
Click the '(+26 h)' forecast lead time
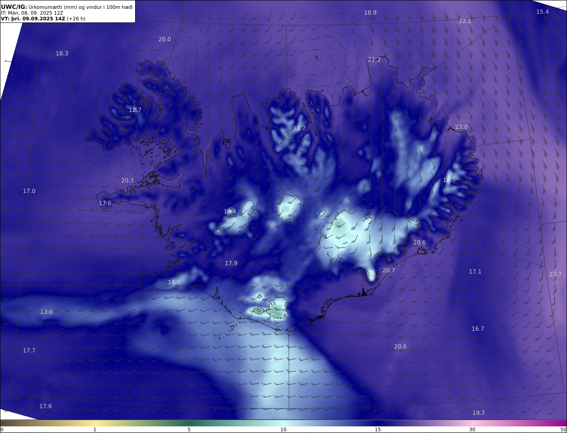[x=76, y=19]
